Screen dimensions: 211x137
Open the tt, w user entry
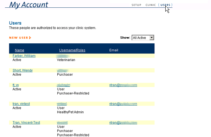pos(15,85)
